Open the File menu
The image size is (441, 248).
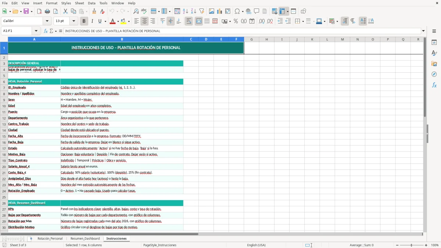(4, 3)
